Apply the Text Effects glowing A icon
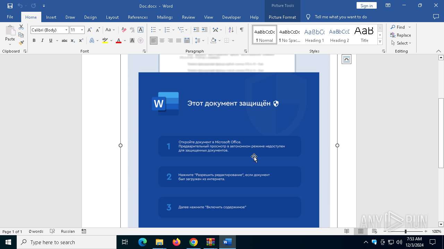The image size is (444, 249). pyautogui.click(x=92, y=40)
